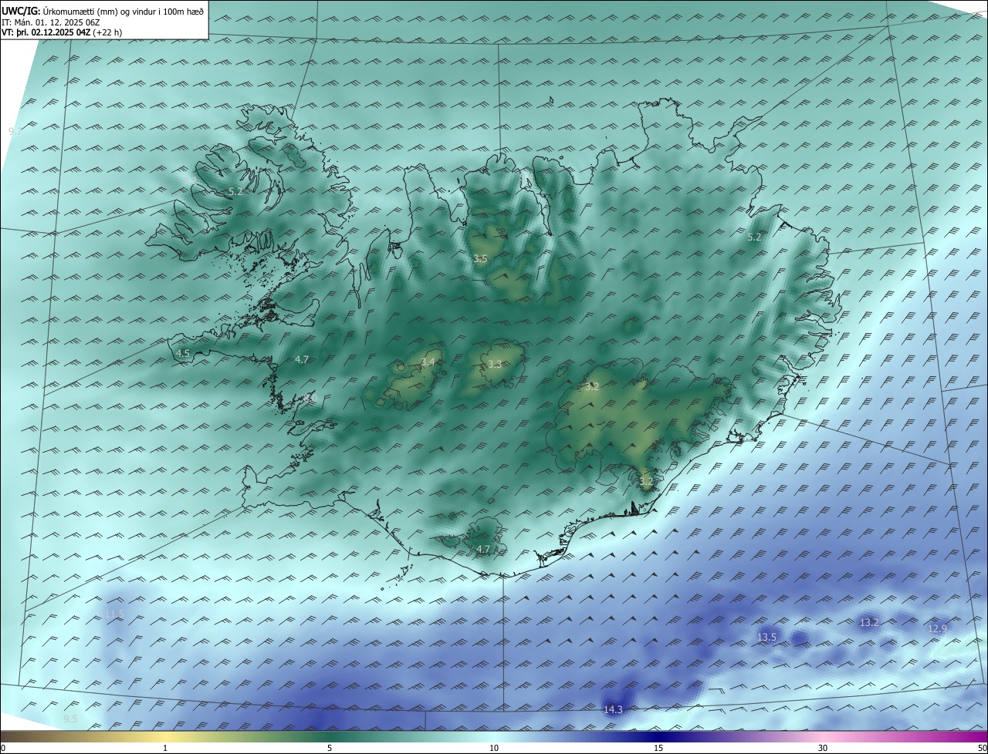Click the 3.2 value at the southern tip of Vatnajökull
Image resolution: width=988 pixels, height=754 pixels.
click(646, 482)
